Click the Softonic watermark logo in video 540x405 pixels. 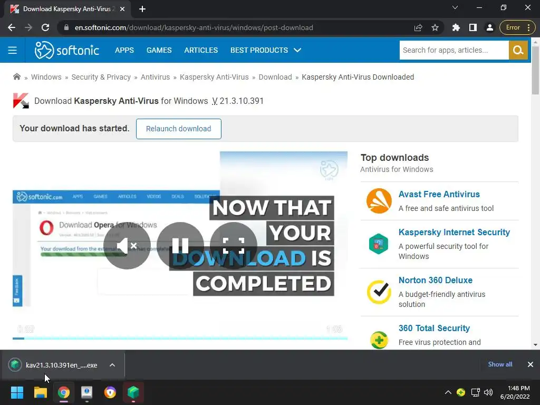point(329,170)
